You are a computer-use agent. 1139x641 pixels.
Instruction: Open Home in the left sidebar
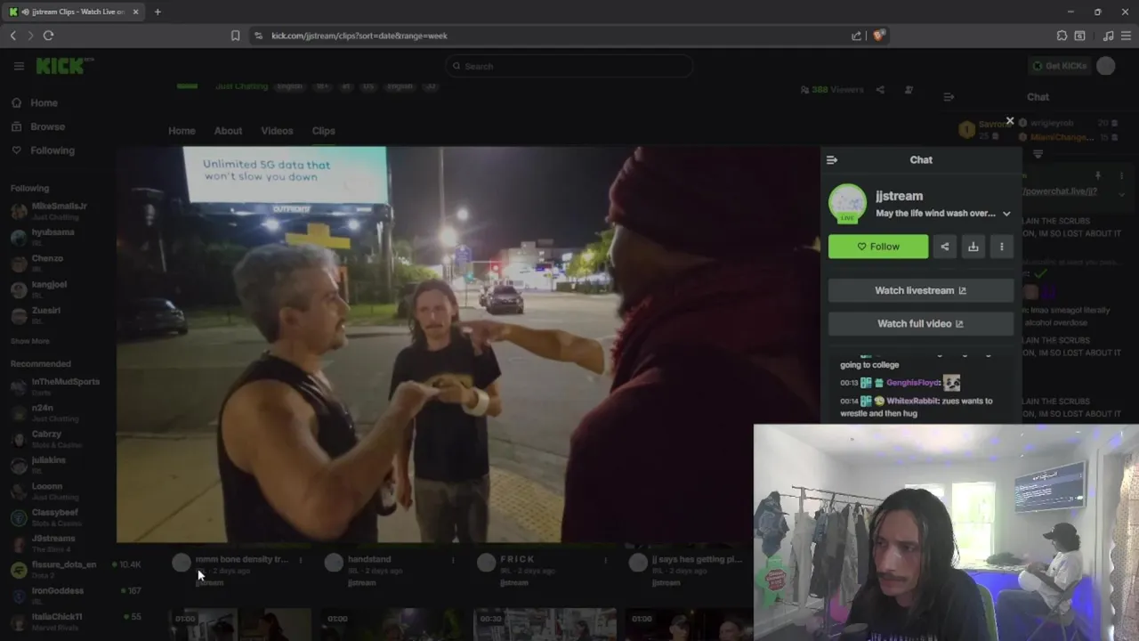[44, 103]
